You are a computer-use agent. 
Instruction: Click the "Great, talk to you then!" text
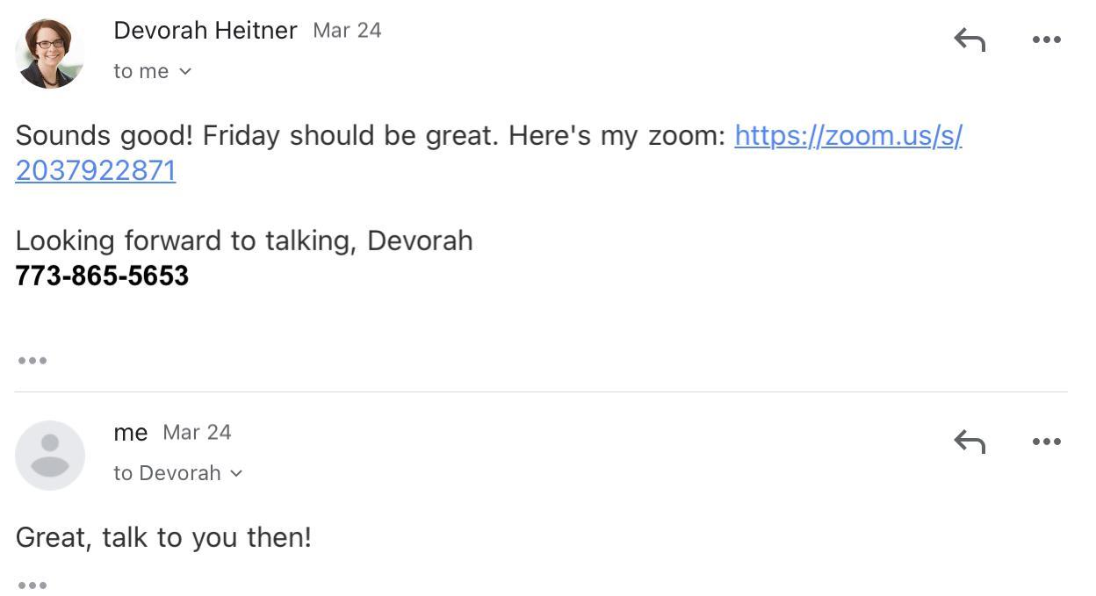(163, 537)
